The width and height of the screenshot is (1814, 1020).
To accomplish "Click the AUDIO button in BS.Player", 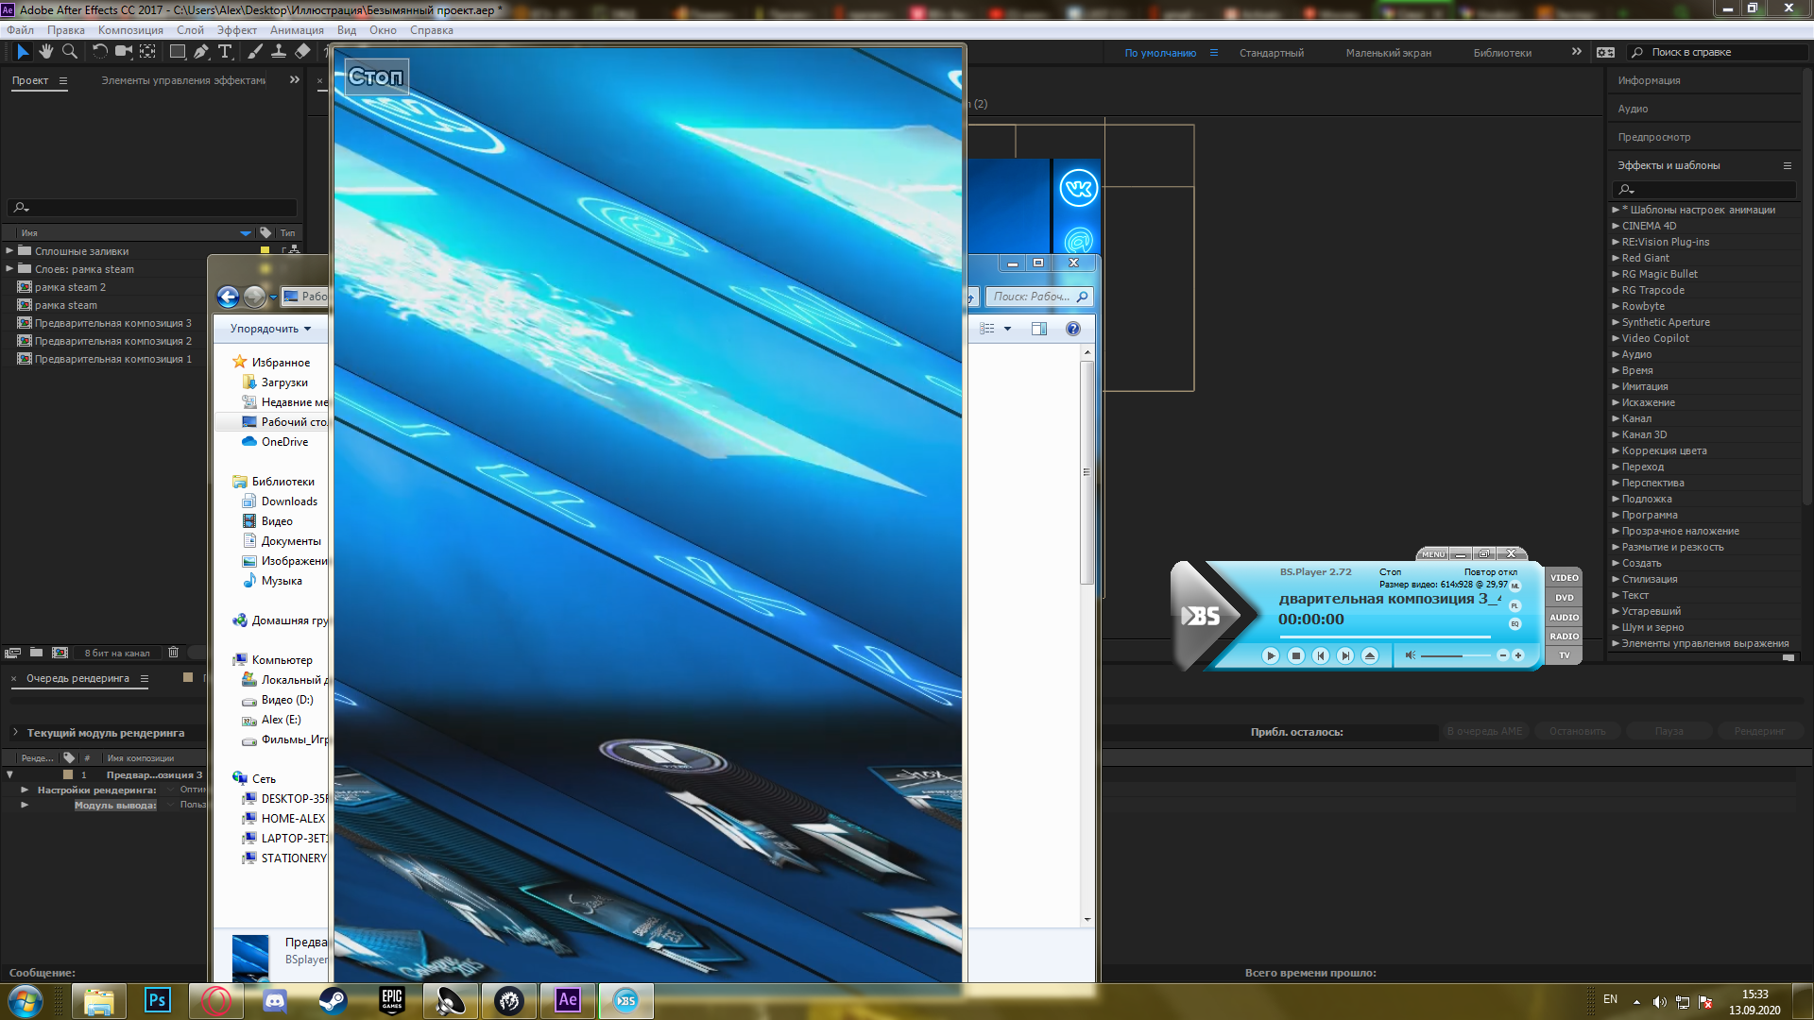I will [x=1564, y=617].
